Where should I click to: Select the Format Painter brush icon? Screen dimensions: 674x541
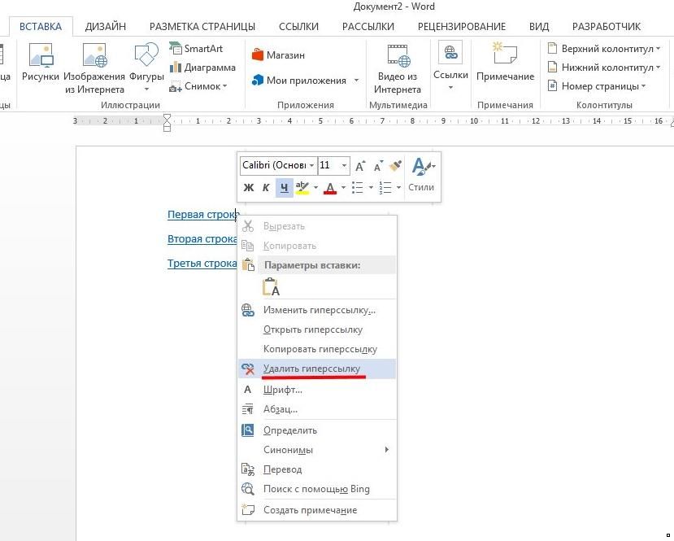click(395, 165)
